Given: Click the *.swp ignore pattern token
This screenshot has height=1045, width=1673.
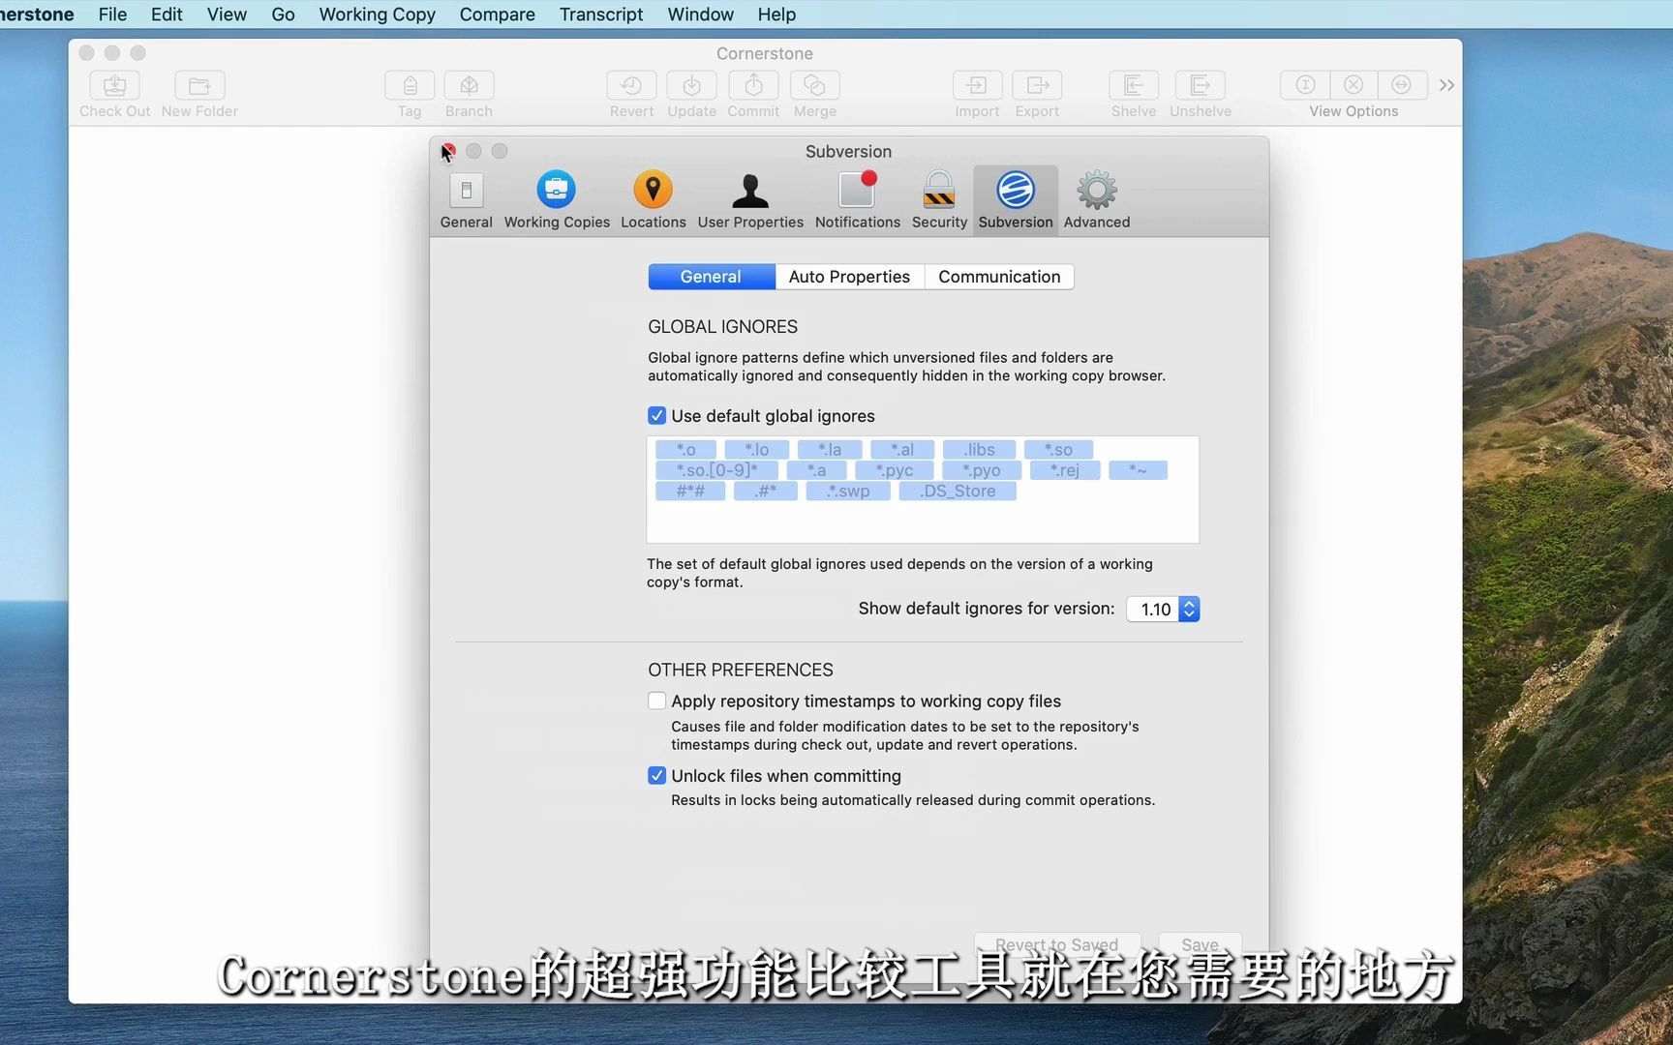Looking at the screenshot, I should [848, 491].
